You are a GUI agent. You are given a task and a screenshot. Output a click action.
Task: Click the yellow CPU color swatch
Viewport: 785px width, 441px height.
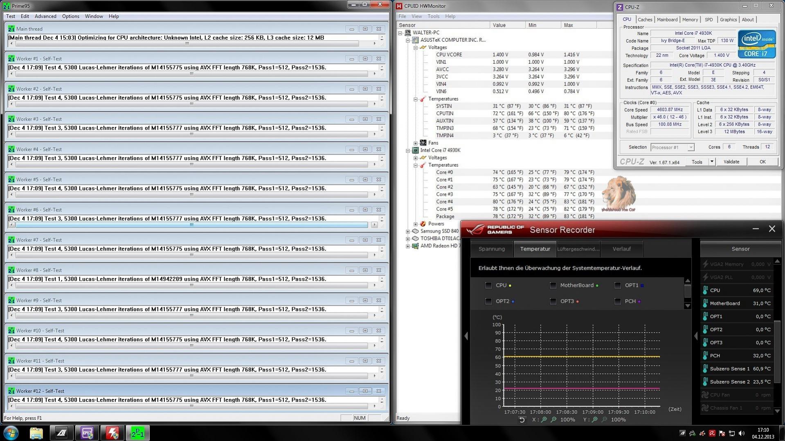[x=510, y=286]
